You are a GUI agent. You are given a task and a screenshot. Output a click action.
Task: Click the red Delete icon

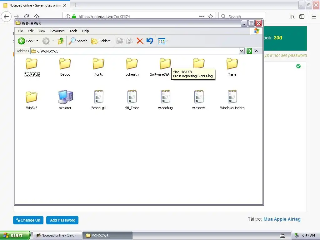pos(140,41)
